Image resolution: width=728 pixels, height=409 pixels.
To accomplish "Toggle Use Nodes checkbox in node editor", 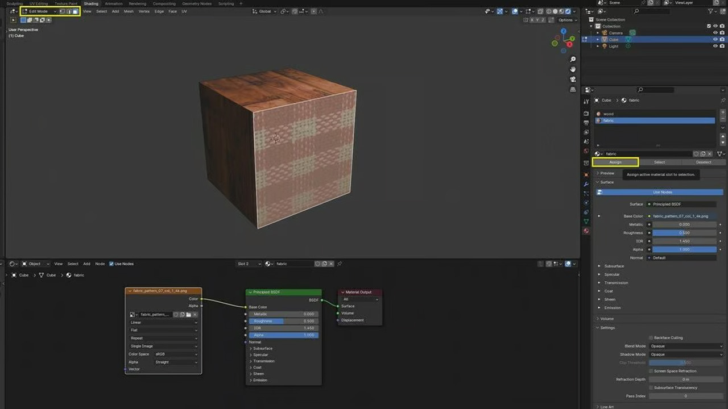I will (111, 264).
